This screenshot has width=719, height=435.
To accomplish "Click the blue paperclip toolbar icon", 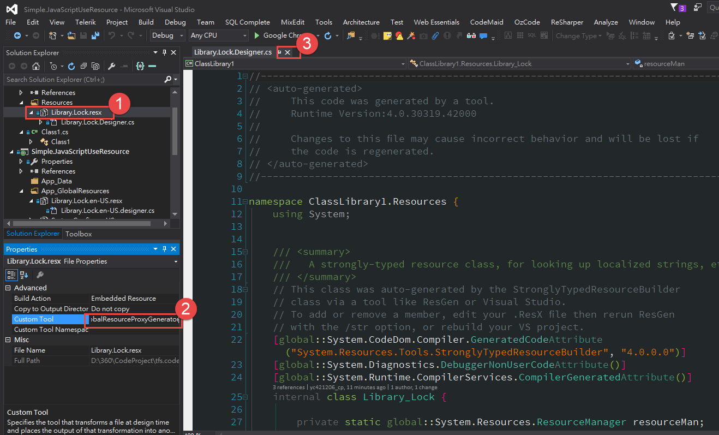I will tap(435, 35).
